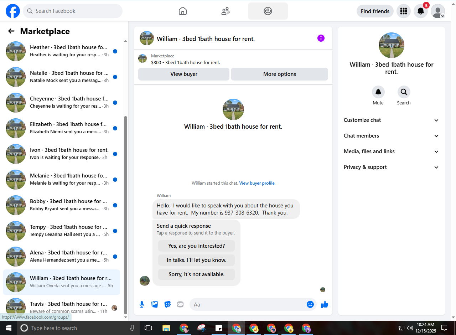Click William's avatar beside quick responses

145,281
